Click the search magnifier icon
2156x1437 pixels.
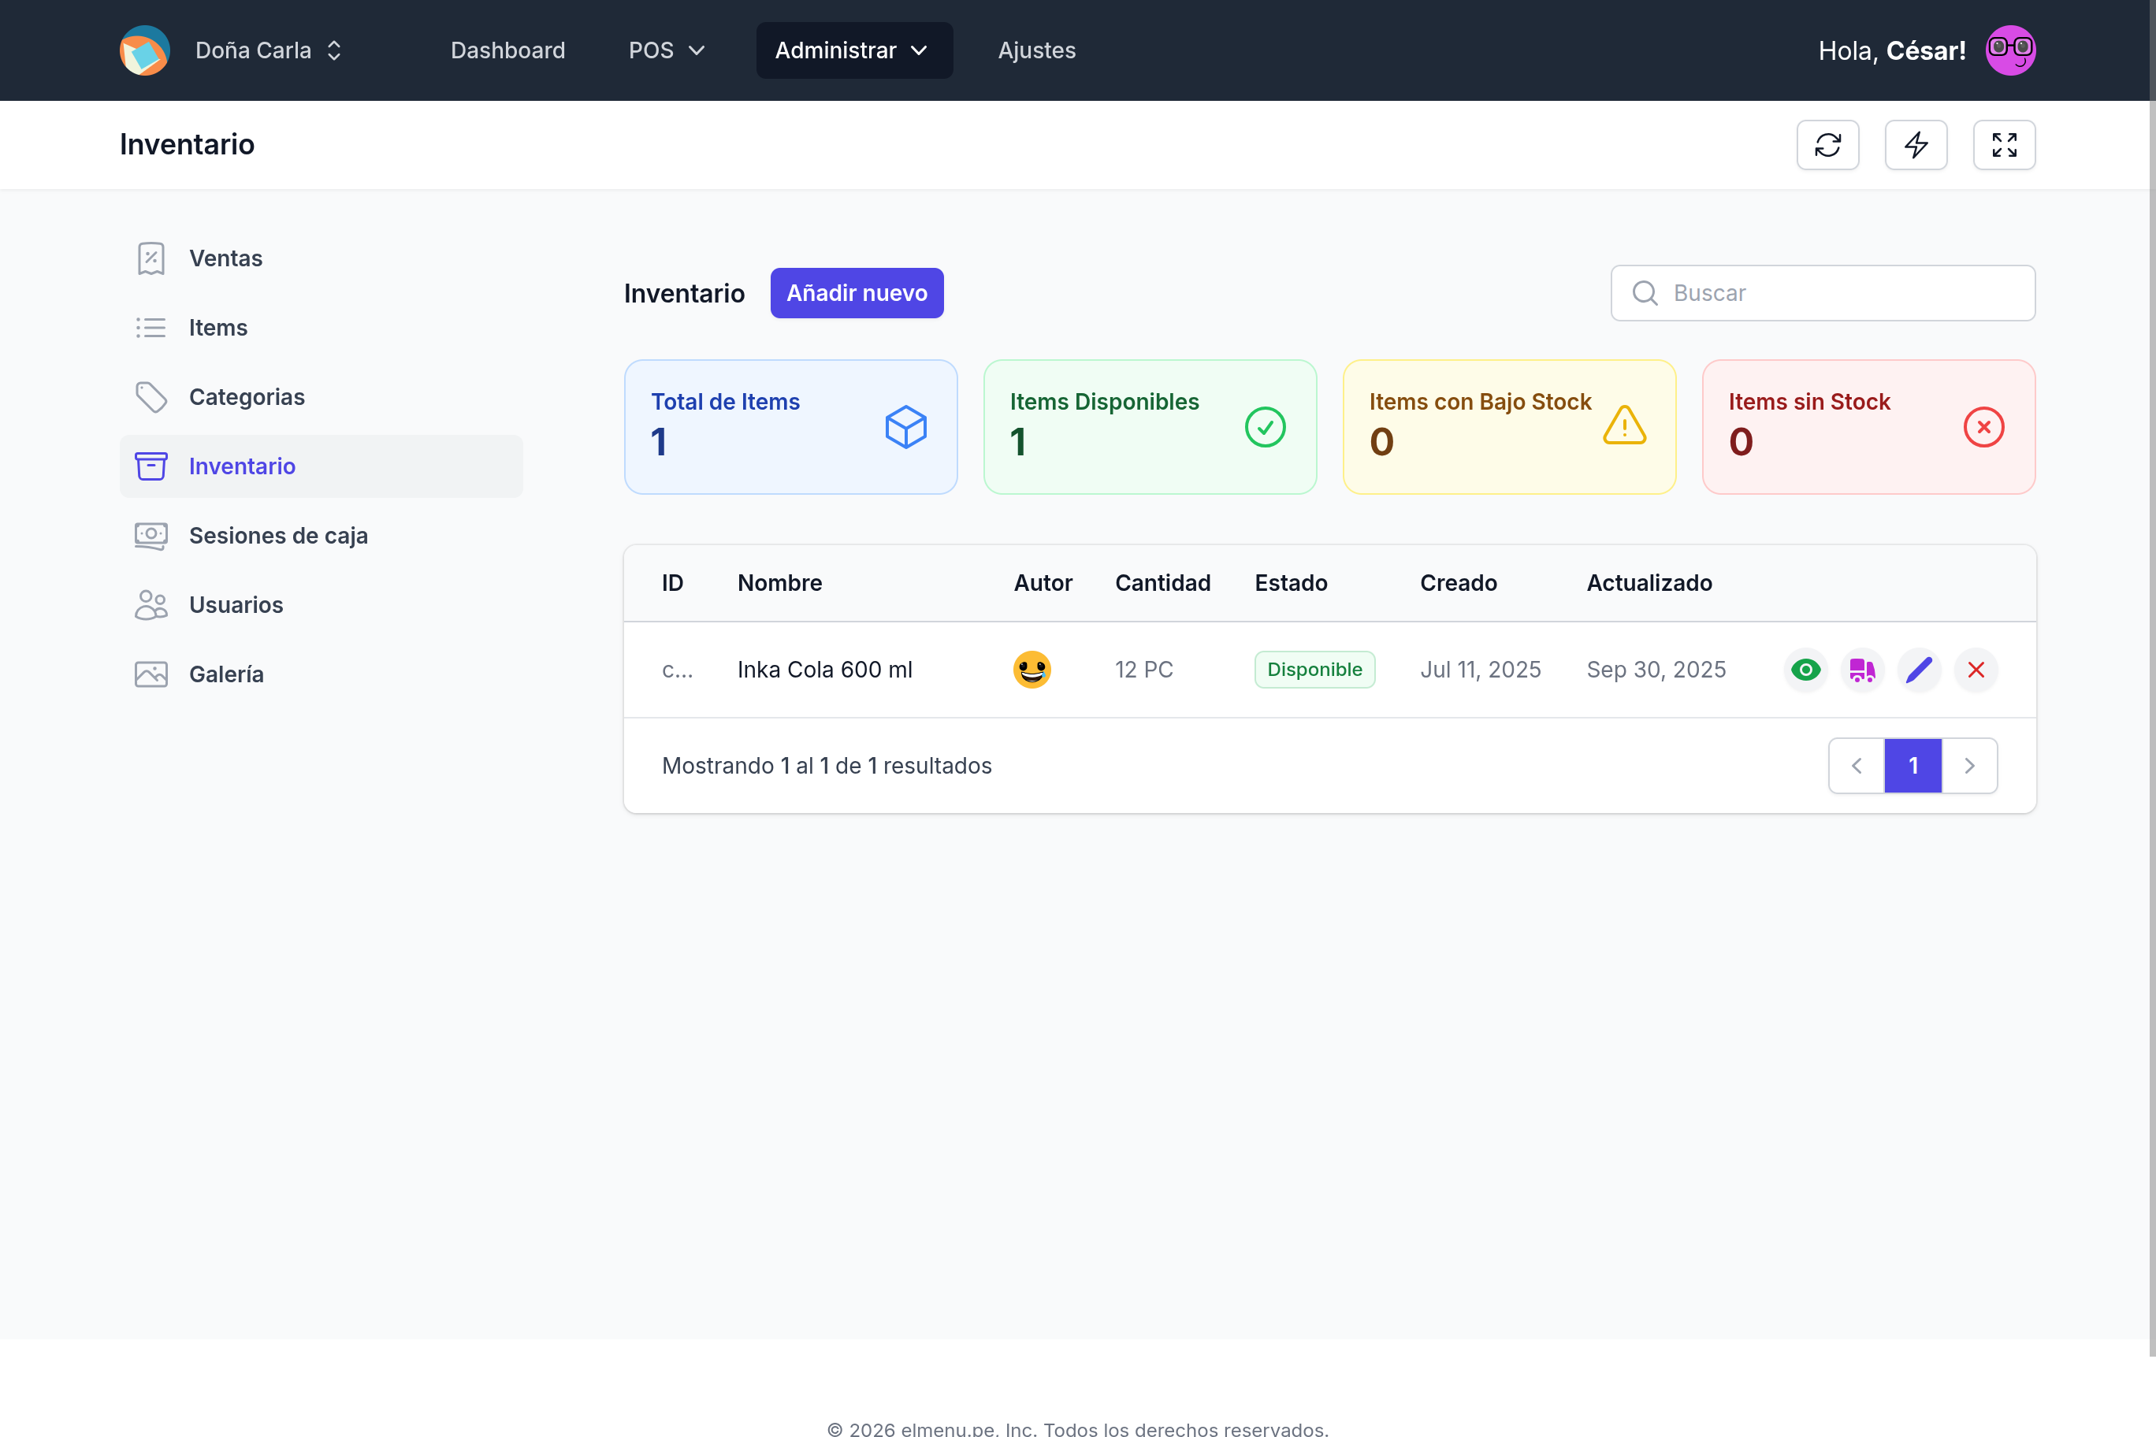coord(1645,293)
